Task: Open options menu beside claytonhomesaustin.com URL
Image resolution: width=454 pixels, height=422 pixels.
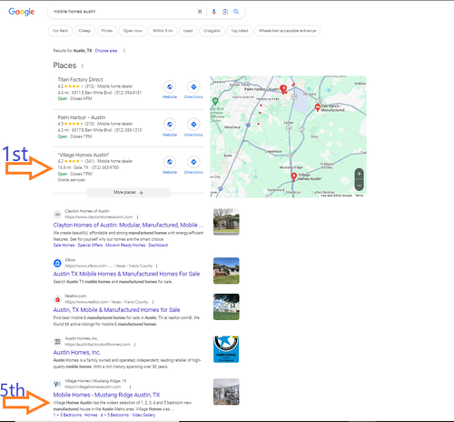Action: [138, 217]
